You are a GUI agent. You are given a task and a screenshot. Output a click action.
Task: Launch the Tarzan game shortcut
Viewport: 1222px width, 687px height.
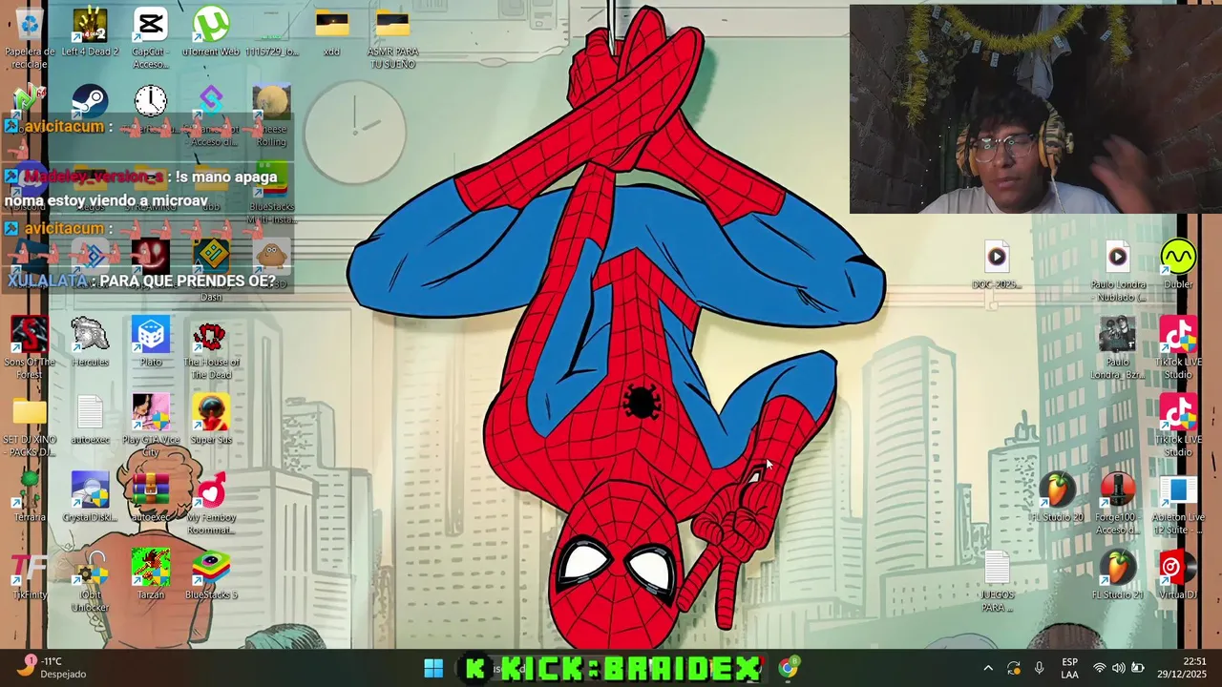(150, 567)
